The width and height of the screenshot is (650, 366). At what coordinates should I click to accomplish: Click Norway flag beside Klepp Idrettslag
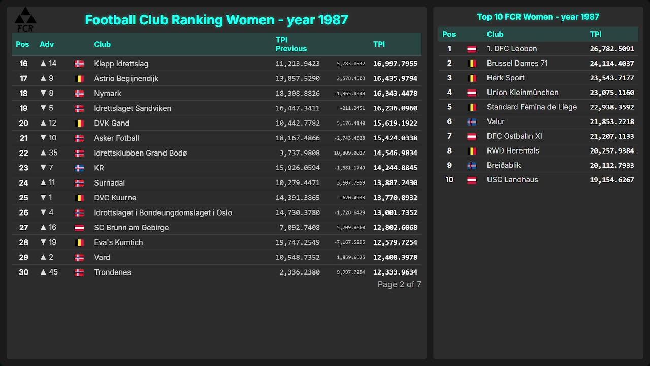[x=79, y=64]
